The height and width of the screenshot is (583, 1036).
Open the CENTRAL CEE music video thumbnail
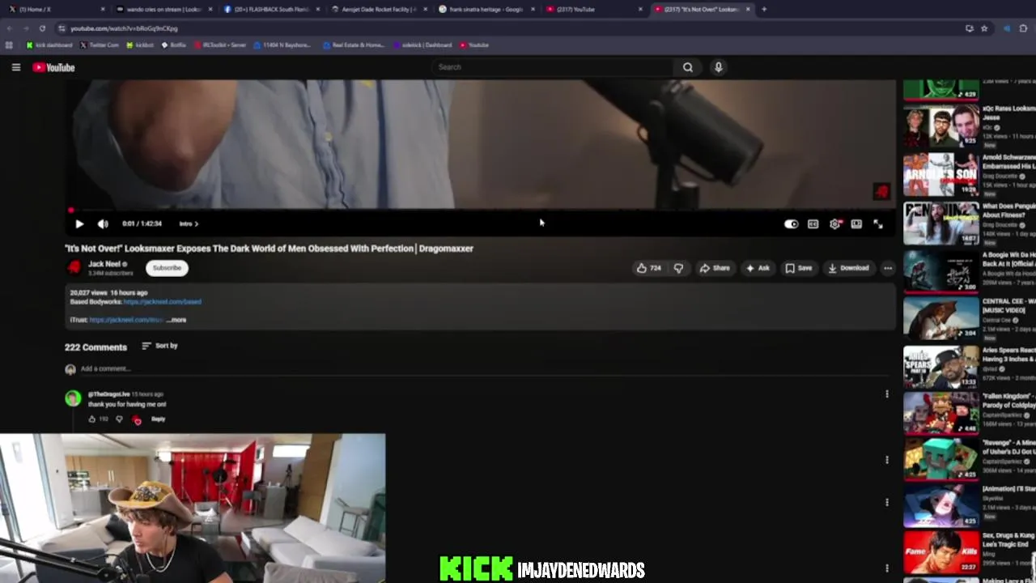coord(941,319)
